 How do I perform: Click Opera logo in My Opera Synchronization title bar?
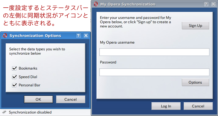96,4
